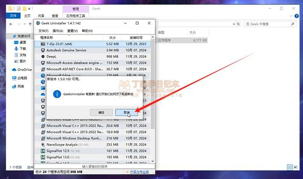Click the Geek Uninstaller title bar icon
Viewport: 303px width, 179px height.
point(38,23)
